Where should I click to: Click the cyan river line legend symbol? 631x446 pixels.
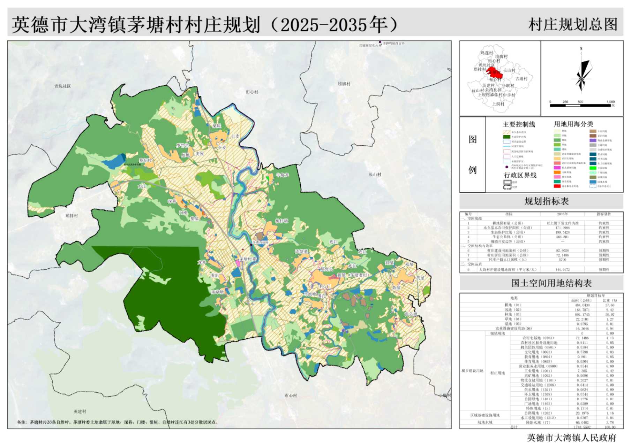[x=506, y=146]
